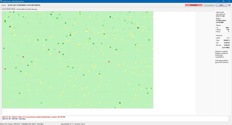Minimize the Felület Teszt window
This screenshot has width=232, height=125.
tap(218, 1)
